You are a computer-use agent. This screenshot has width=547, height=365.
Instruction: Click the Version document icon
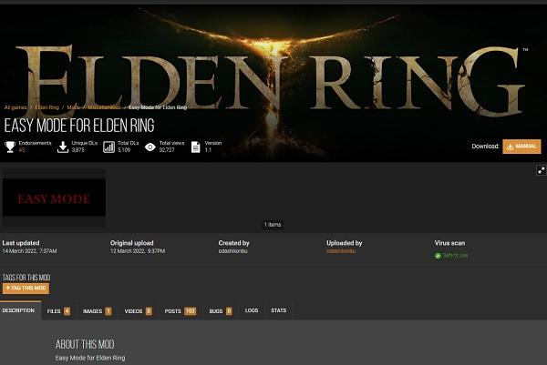point(195,147)
